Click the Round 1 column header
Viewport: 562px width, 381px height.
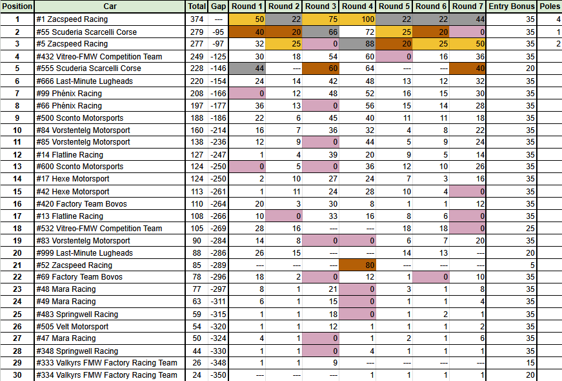pyautogui.click(x=248, y=6)
